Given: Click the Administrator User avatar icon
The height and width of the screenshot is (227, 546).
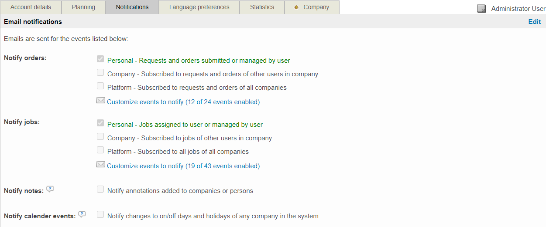Looking at the screenshot, I should (481, 9).
